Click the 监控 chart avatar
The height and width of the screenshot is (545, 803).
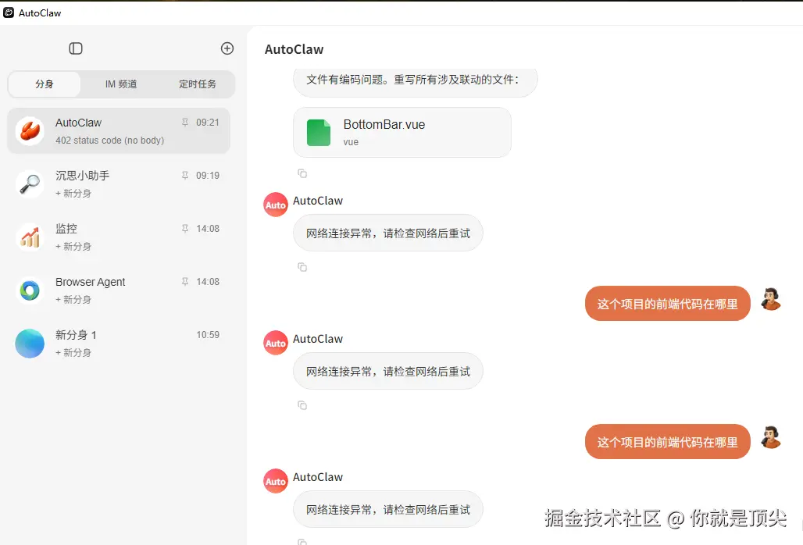(x=29, y=236)
